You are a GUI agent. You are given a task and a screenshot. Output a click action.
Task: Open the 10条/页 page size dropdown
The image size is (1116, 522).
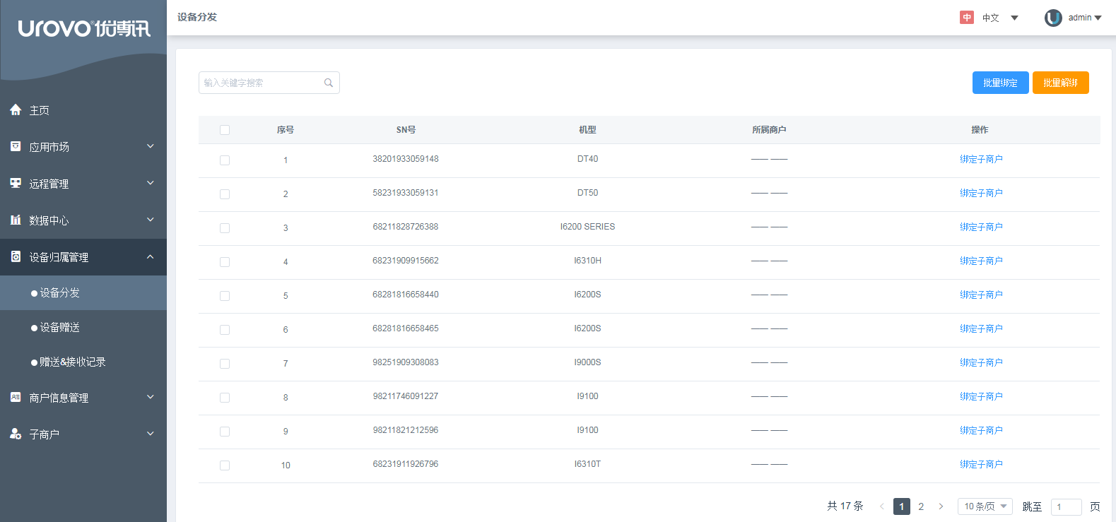coord(985,506)
